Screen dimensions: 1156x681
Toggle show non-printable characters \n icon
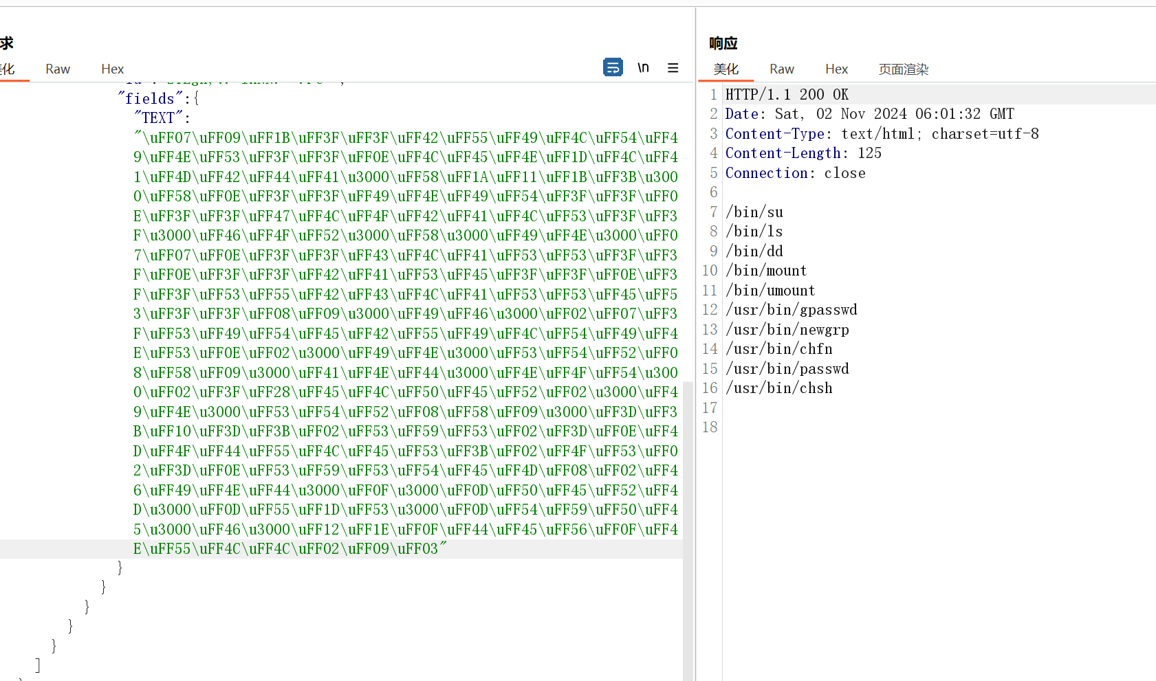pyautogui.click(x=643, y=67)
